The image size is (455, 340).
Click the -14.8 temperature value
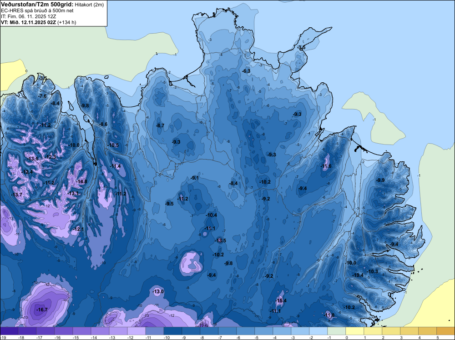(81, 181)
